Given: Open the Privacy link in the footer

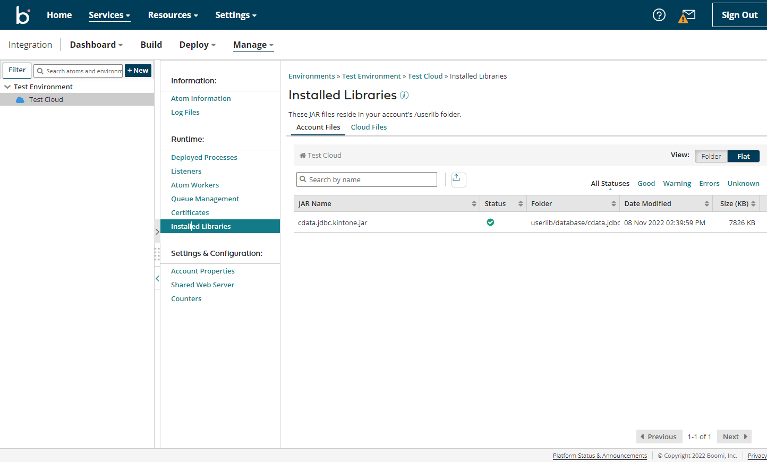Looking at the screenshot, I should (757, 456).
